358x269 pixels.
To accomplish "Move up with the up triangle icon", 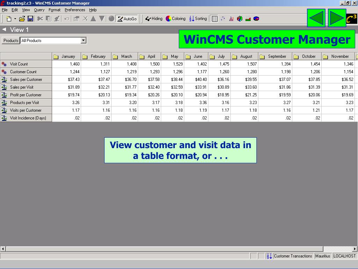I will click(93, 19).
